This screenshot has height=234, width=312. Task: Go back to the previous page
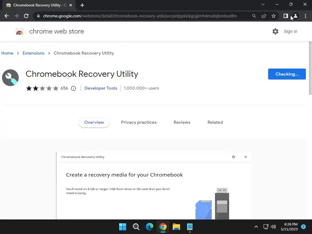pyautogui.click(x=7, y=16)
